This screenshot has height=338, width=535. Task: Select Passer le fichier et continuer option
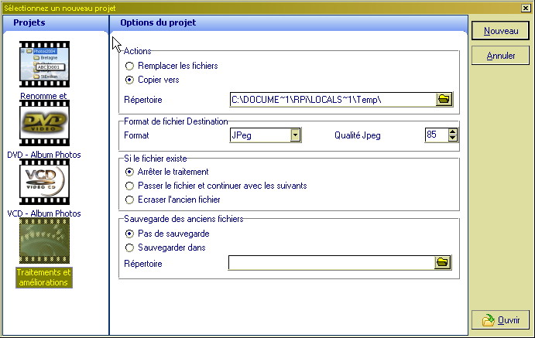(x=129, y=186)
